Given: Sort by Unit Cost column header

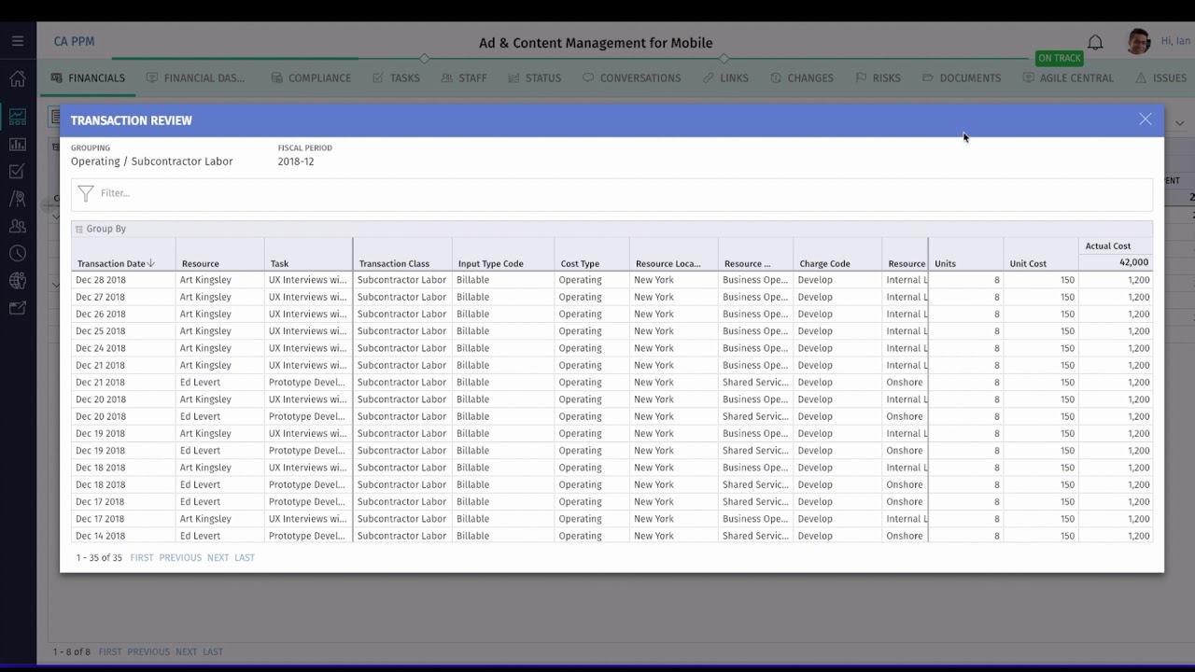Looking at the screenshot, I should pos(1028,264).
